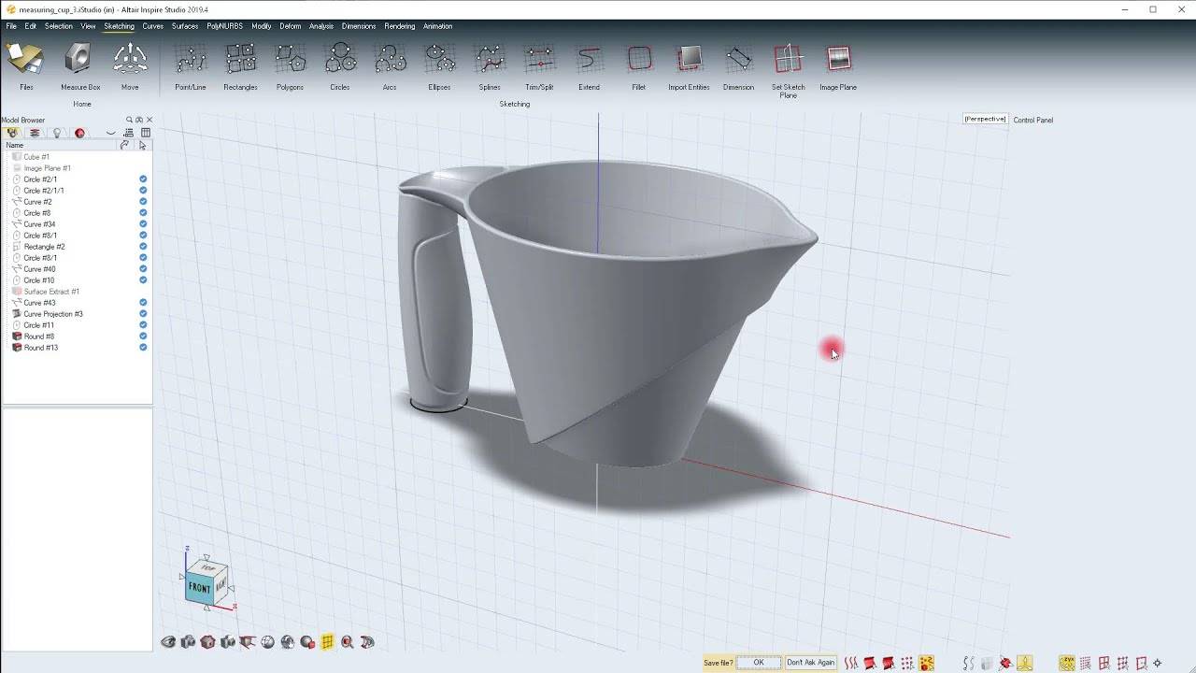The image size is (1196, 673).
Task: Toggle visibility check for Round #13
Action: coord(143,348)
